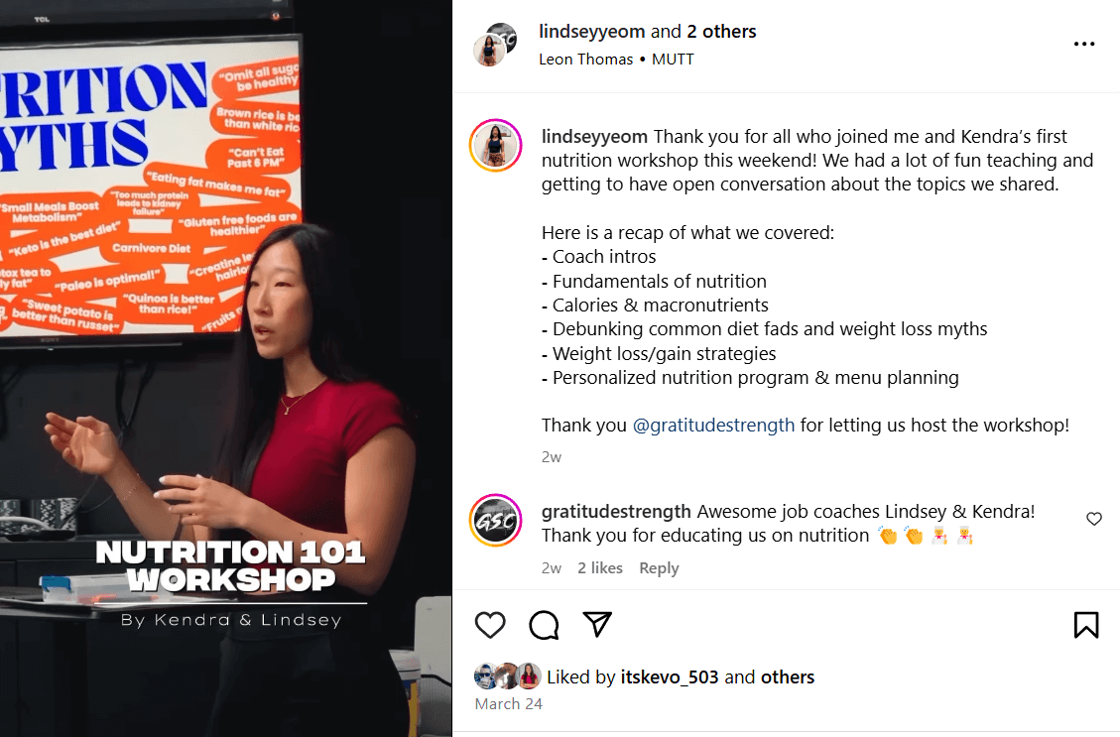Open the stacked profile avatars in the header

coord(495,45)
